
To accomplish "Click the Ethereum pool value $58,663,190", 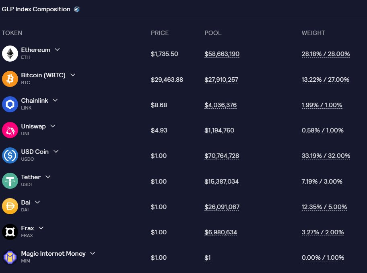I will click(x=222, y=54).
